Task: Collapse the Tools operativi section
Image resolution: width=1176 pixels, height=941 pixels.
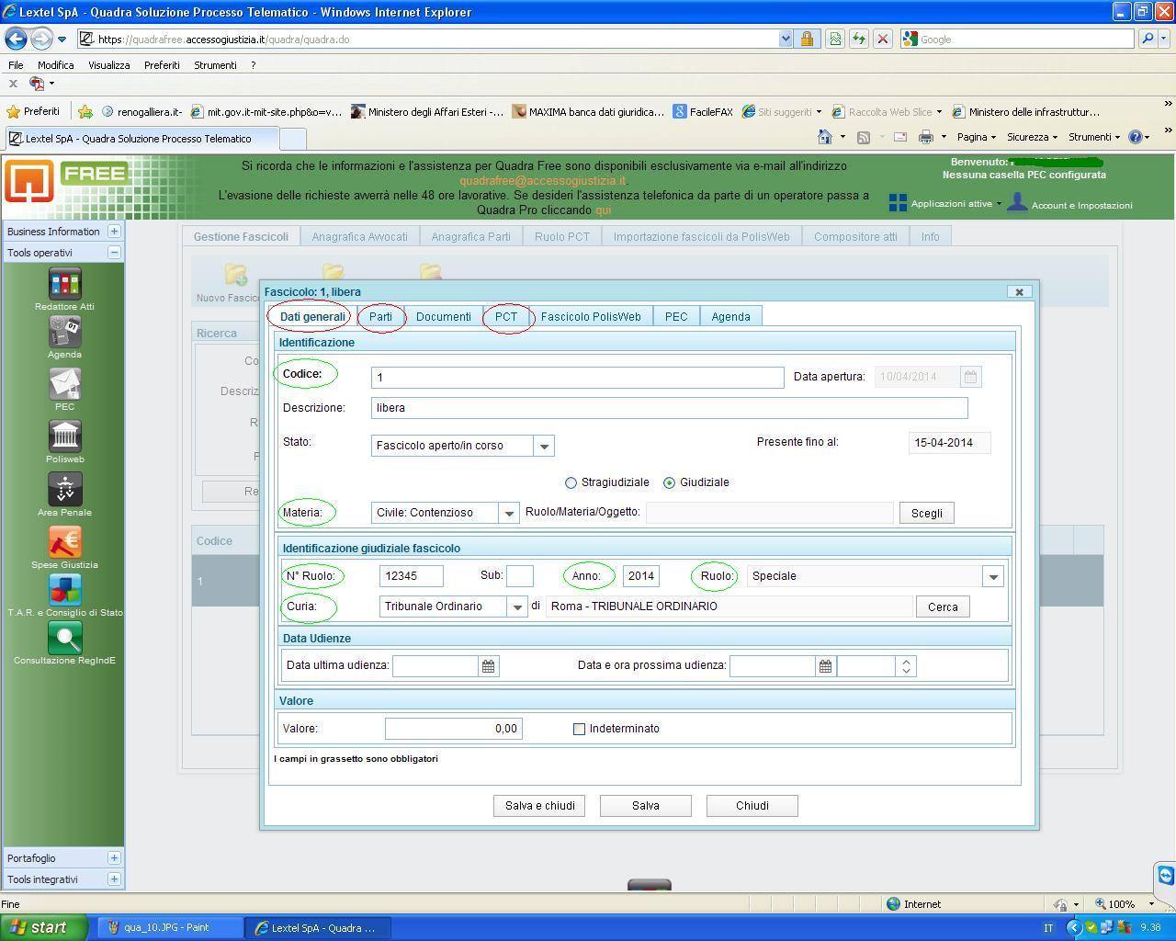Action: [x=114, y=252]
